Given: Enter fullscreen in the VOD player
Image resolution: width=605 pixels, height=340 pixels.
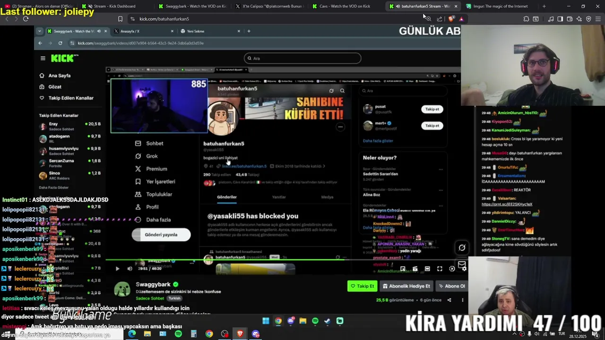Looking at the screenshot, I should [440, 269].
